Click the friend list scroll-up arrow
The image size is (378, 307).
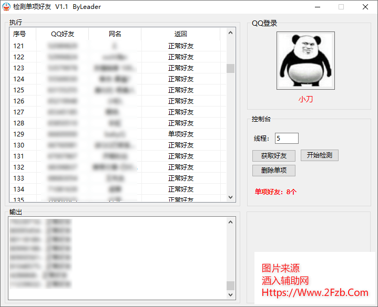click(230, 33)
